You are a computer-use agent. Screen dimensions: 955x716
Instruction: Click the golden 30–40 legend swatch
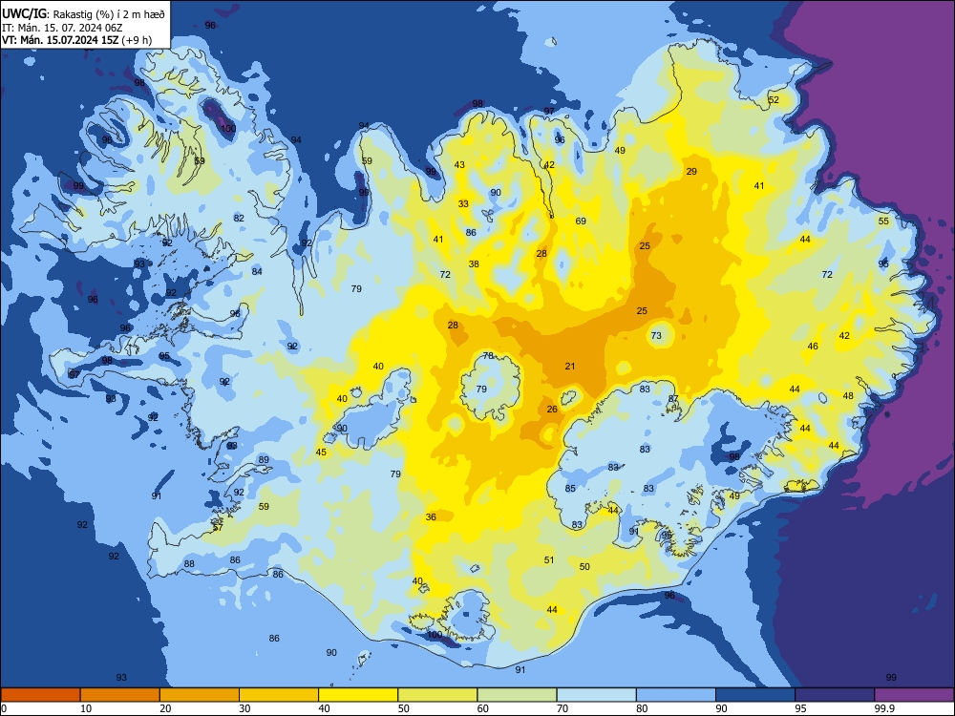click(279, 695)
